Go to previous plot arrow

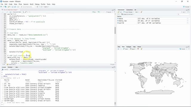pyautogui.click(x=118, y=49)
